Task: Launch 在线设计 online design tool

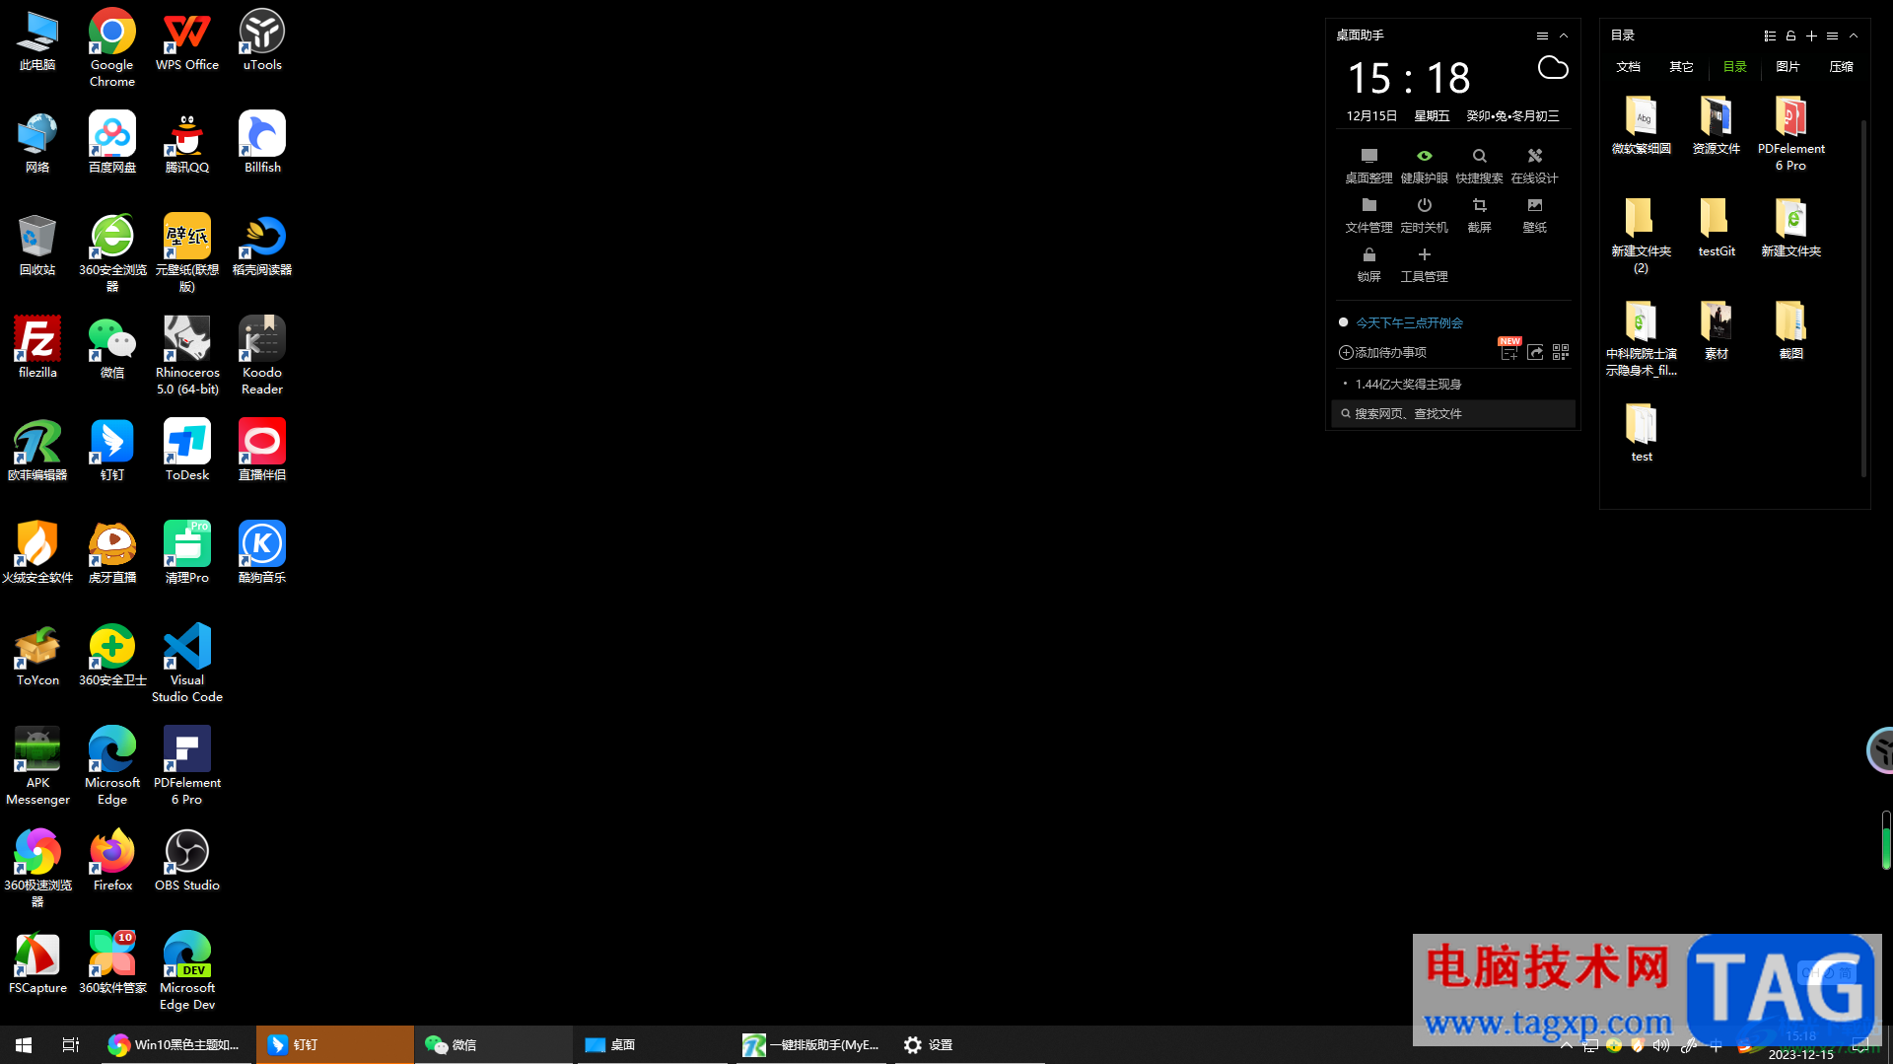Action: (1534, 165)
